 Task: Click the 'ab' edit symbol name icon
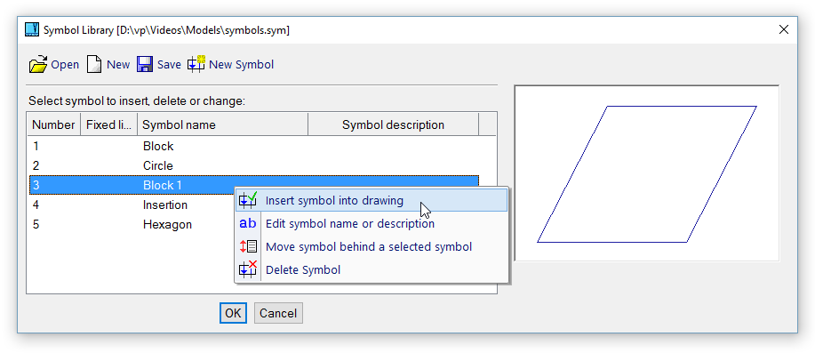coord(248,223)
